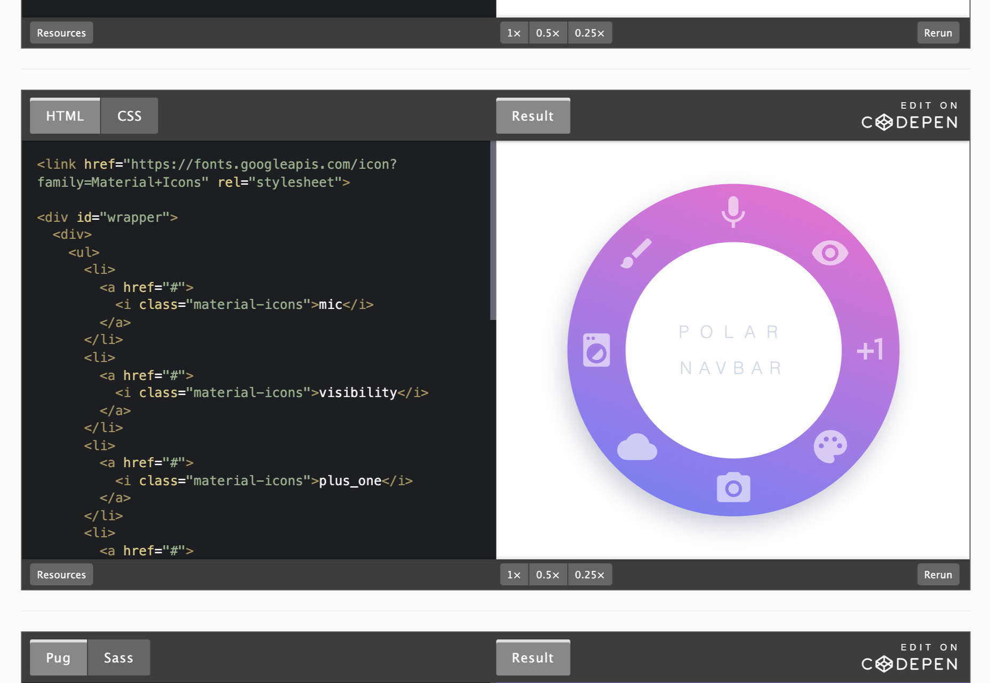
Task: Click the NAVBAR text in the ring center
Action: (730, 368)
